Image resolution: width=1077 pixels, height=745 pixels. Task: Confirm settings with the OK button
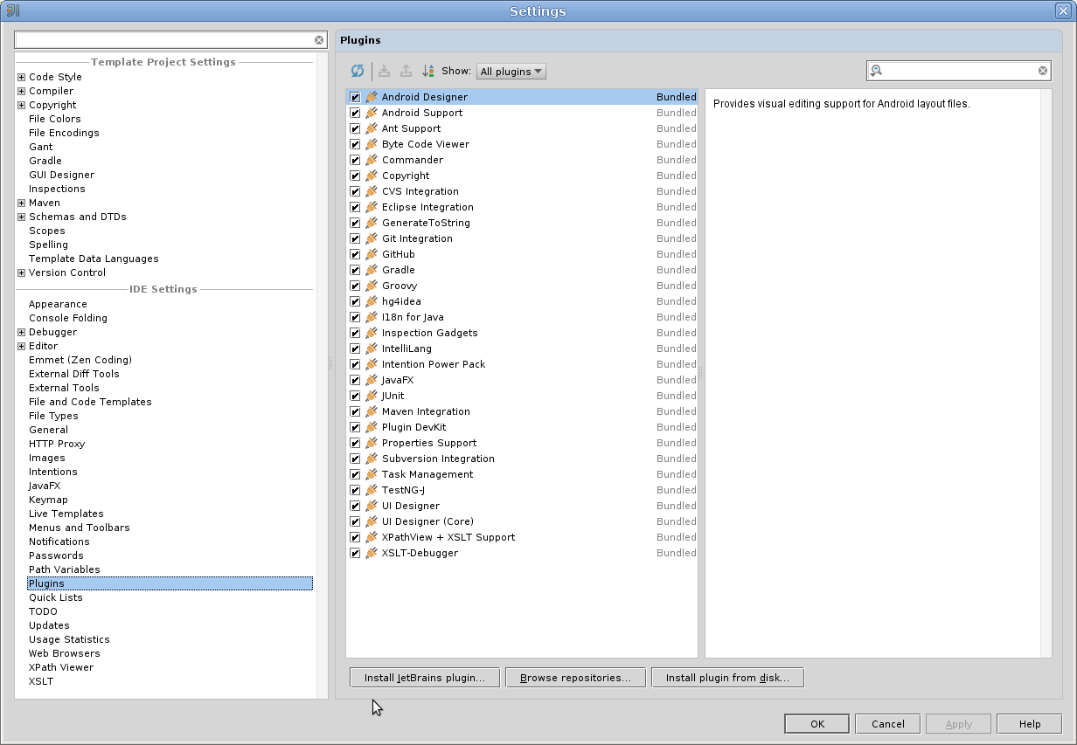pyautogui.click(x=817, y=723)
